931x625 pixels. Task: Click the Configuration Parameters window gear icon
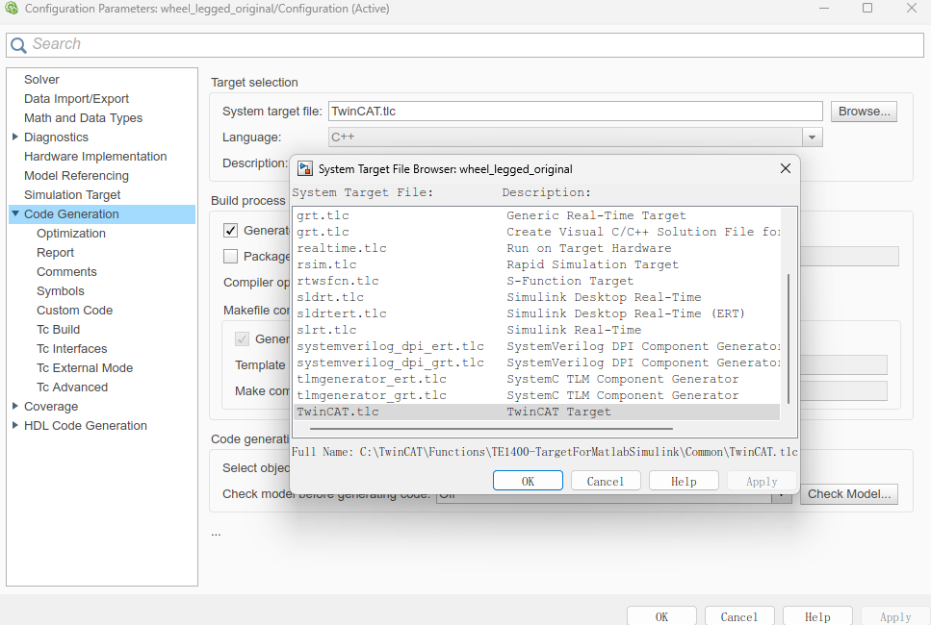[12, 9]
